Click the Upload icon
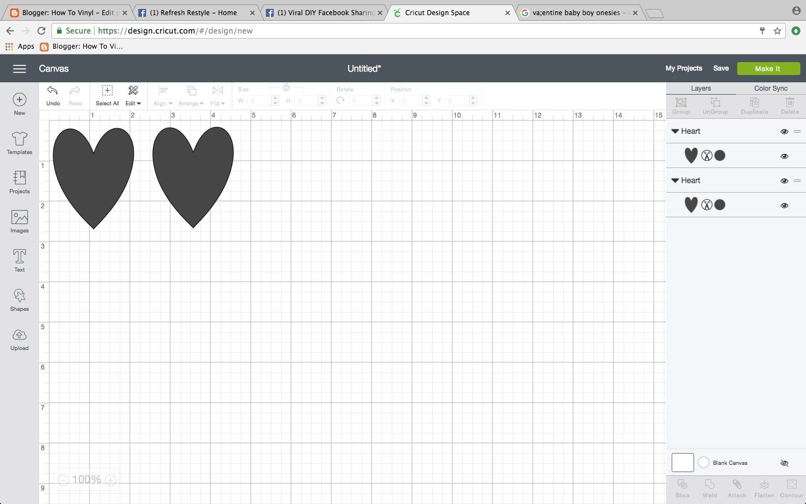Screen dimensions: 806x504 pyautogui.click(x=20, y=335)
